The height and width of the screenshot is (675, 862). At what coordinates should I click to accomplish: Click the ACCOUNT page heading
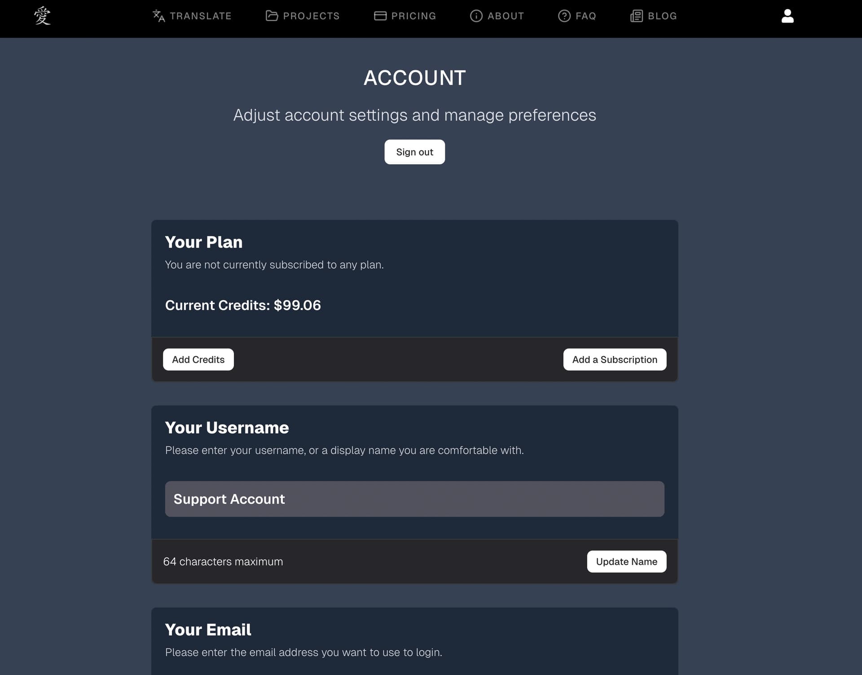point(414,78)
